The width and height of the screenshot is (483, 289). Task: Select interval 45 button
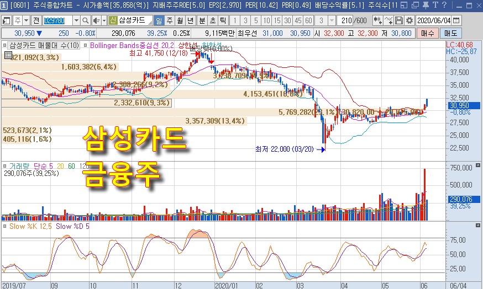pyautogui.click(x=298, y=20)
